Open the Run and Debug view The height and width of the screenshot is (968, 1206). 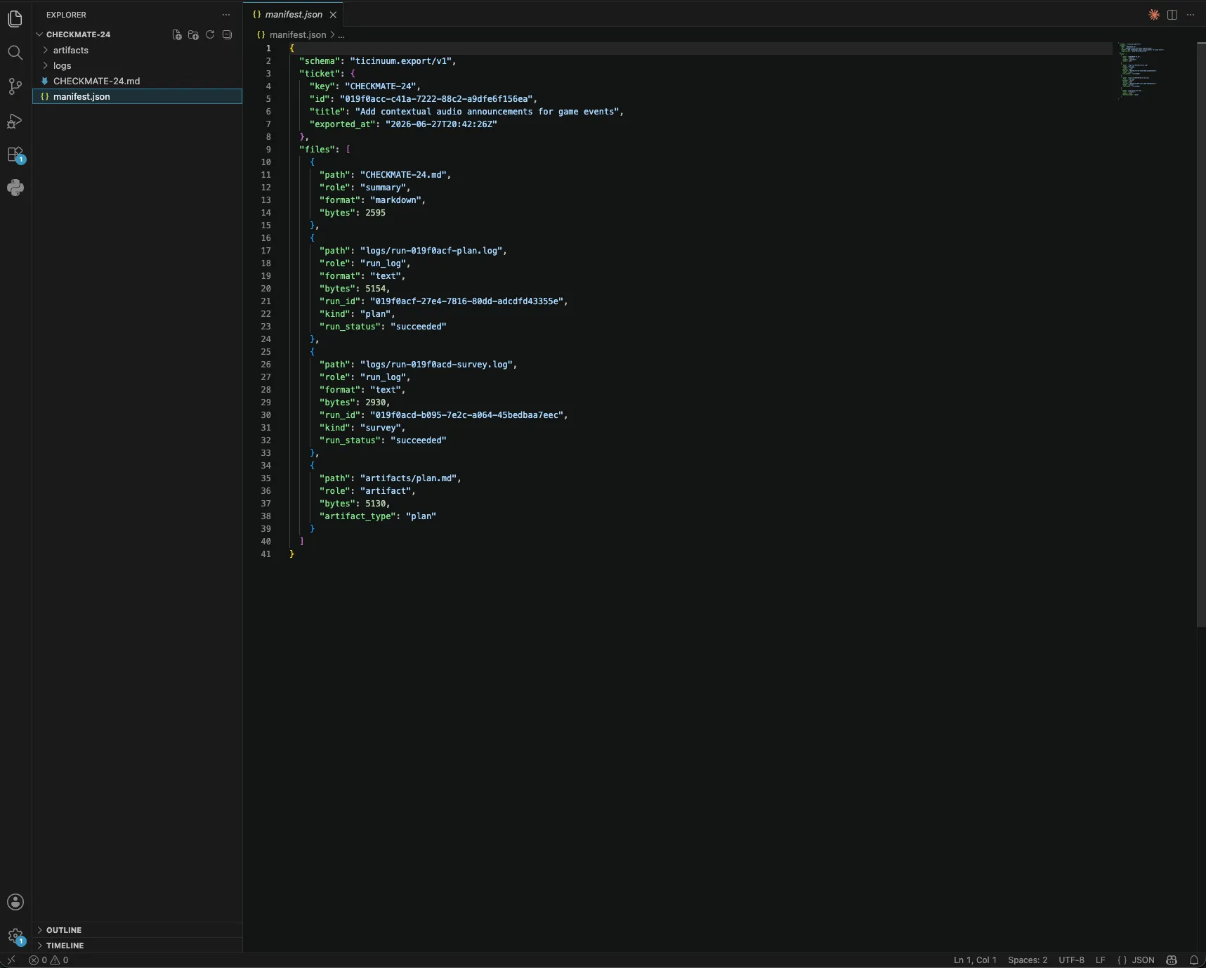click(15, 121)
